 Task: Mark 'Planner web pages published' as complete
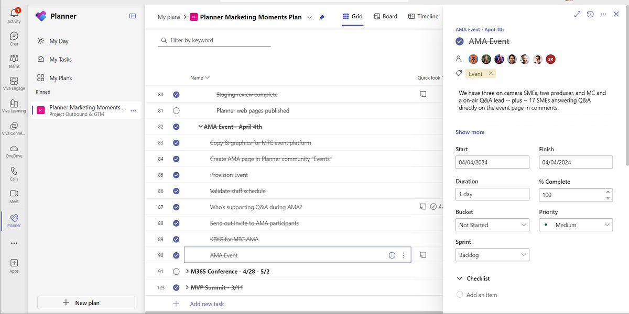[176, 110]
